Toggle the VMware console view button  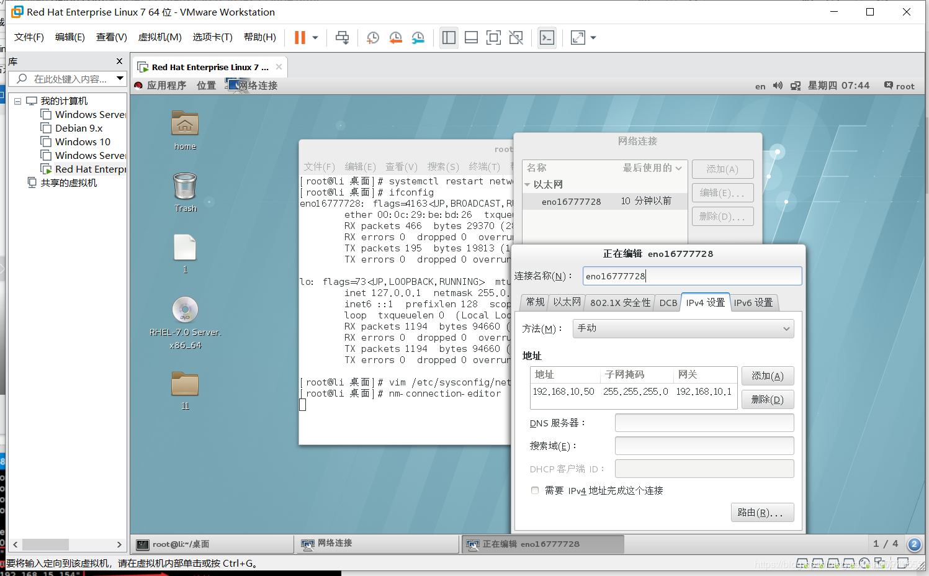[x=547, y=38]
